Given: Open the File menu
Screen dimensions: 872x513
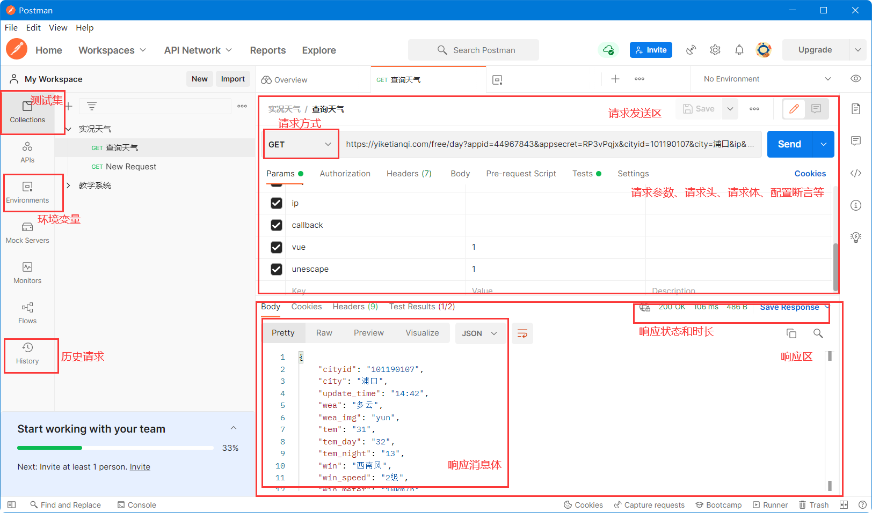Looking at the screenshot, I should pos(11,28).
